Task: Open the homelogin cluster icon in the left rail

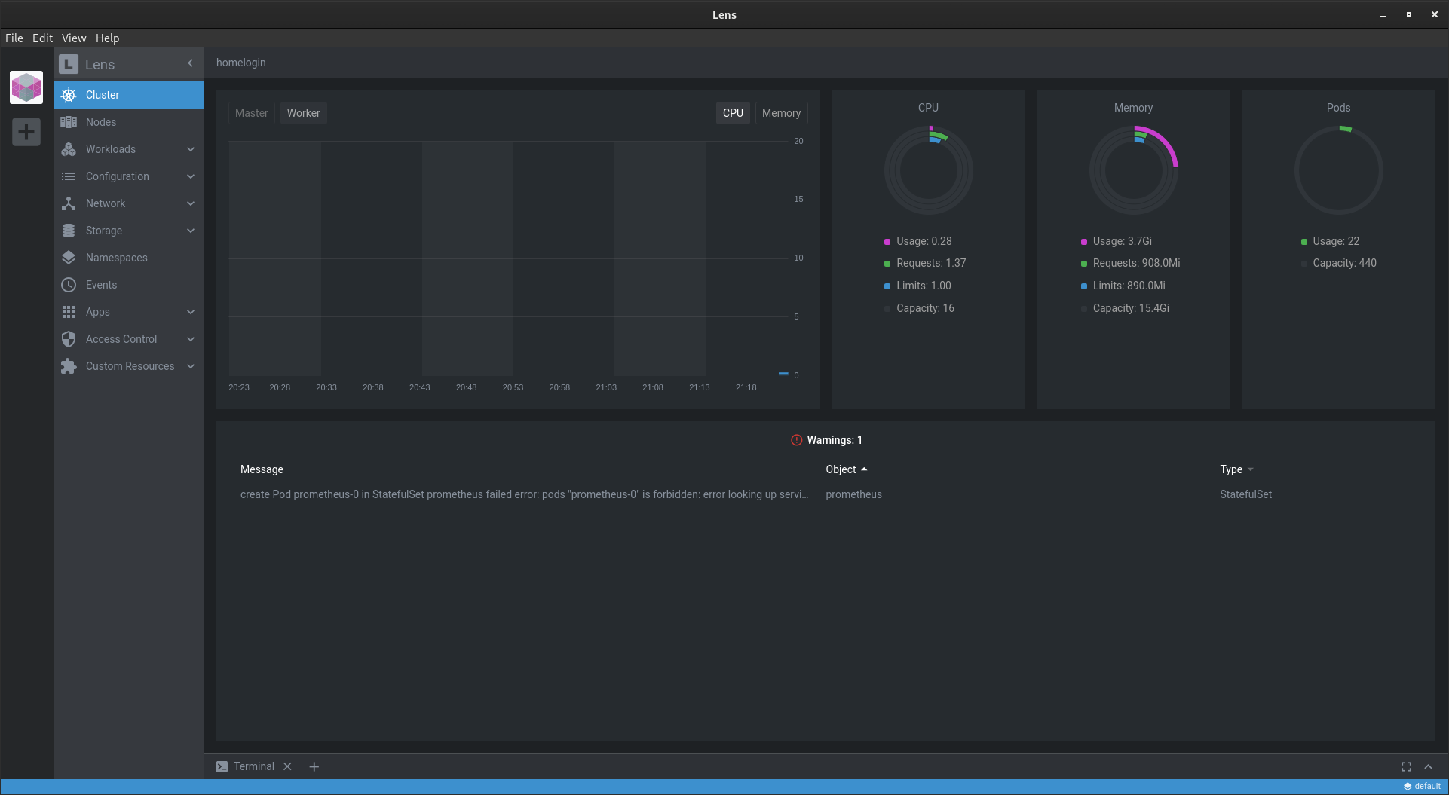Action: point(26,87)
